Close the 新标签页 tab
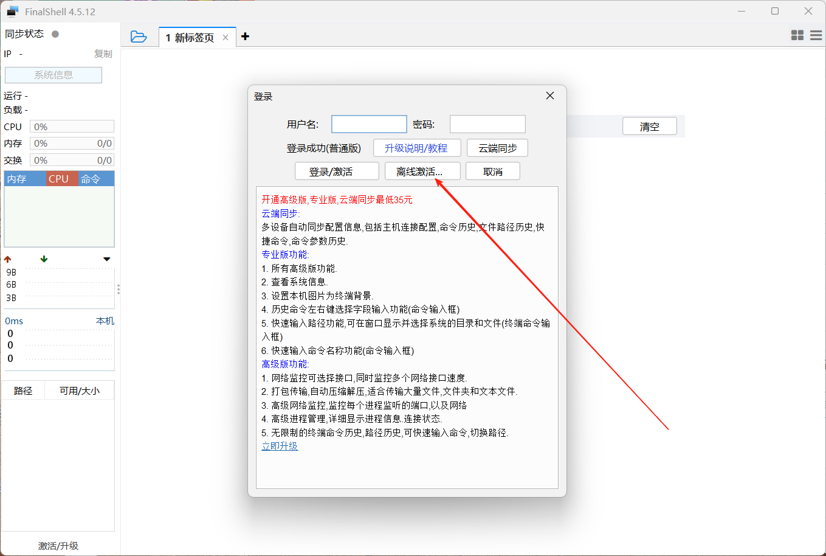 point(225,38)
